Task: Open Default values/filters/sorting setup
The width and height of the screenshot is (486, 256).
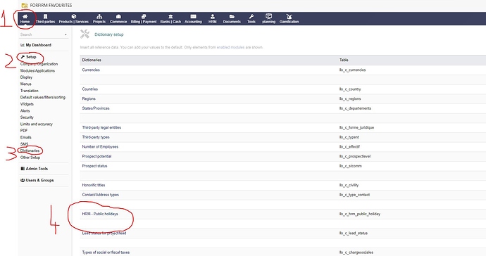Action: click(43, 97)
